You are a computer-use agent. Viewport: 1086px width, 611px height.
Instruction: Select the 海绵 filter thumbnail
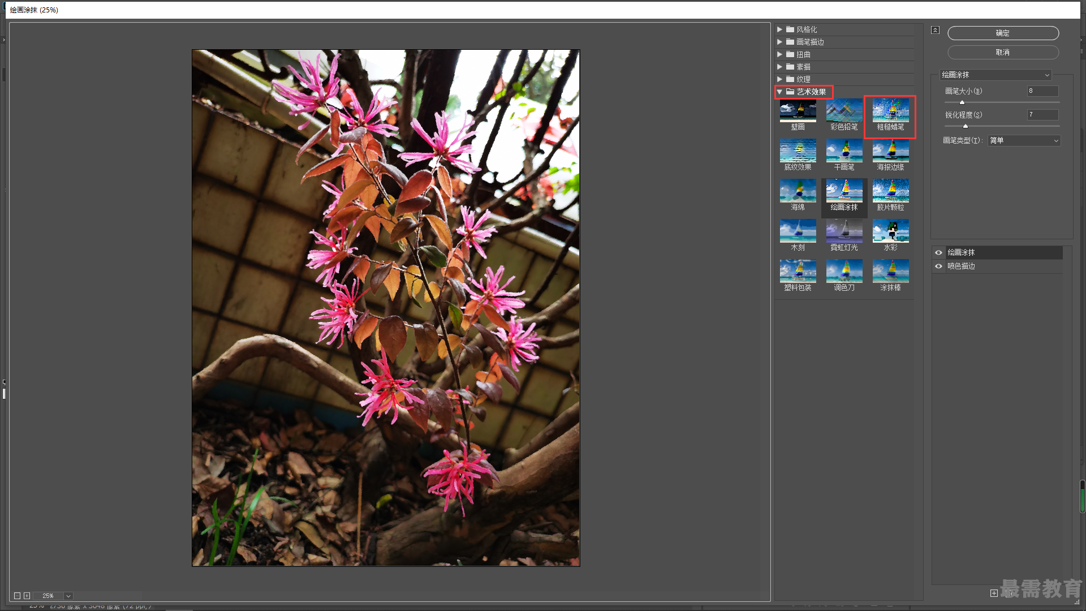click(x=798, y=191)
